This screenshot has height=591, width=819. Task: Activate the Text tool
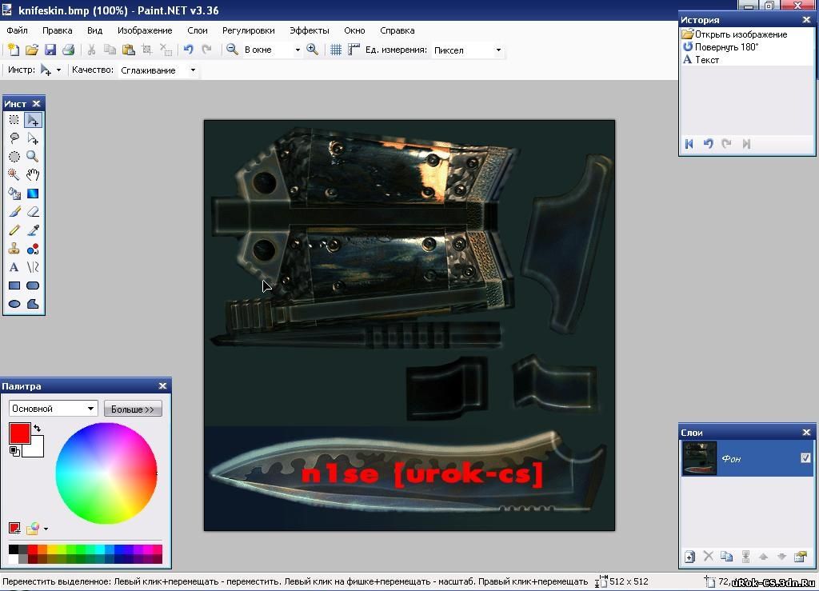[14, 267]
